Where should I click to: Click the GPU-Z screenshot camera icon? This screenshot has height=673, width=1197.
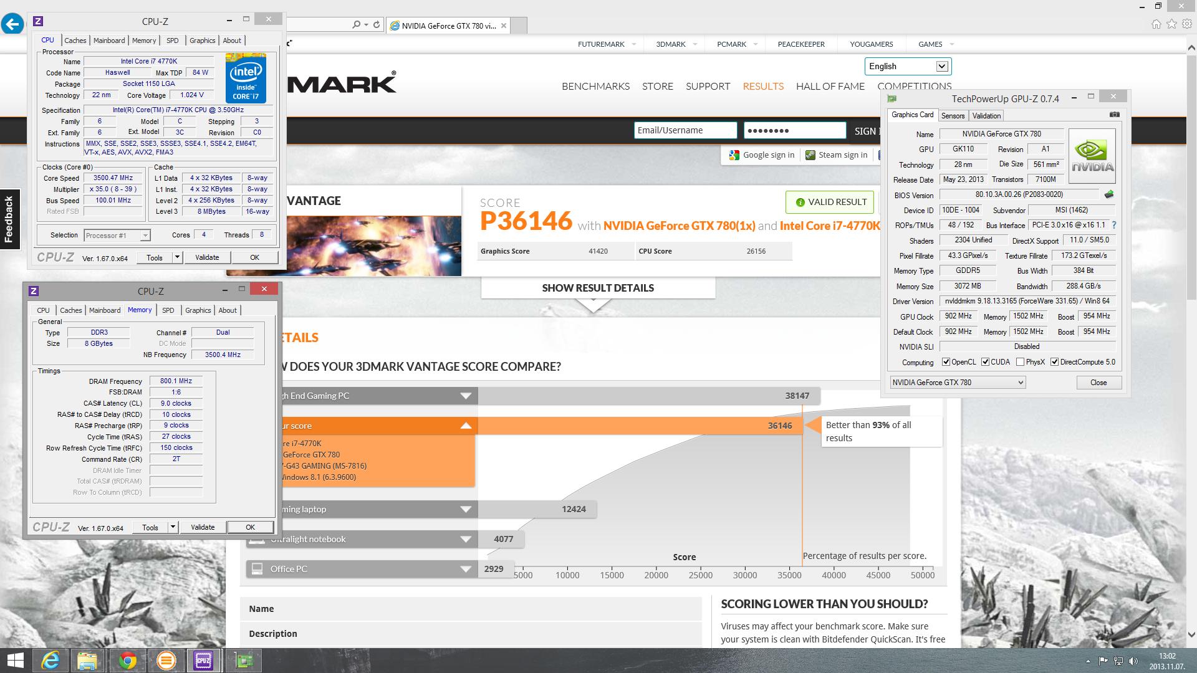1115,115
